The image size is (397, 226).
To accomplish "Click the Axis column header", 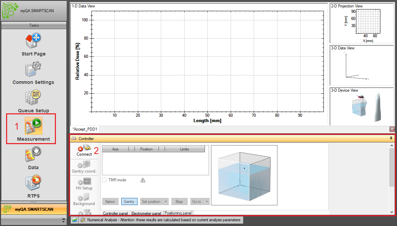I will (x=116, y=149).
